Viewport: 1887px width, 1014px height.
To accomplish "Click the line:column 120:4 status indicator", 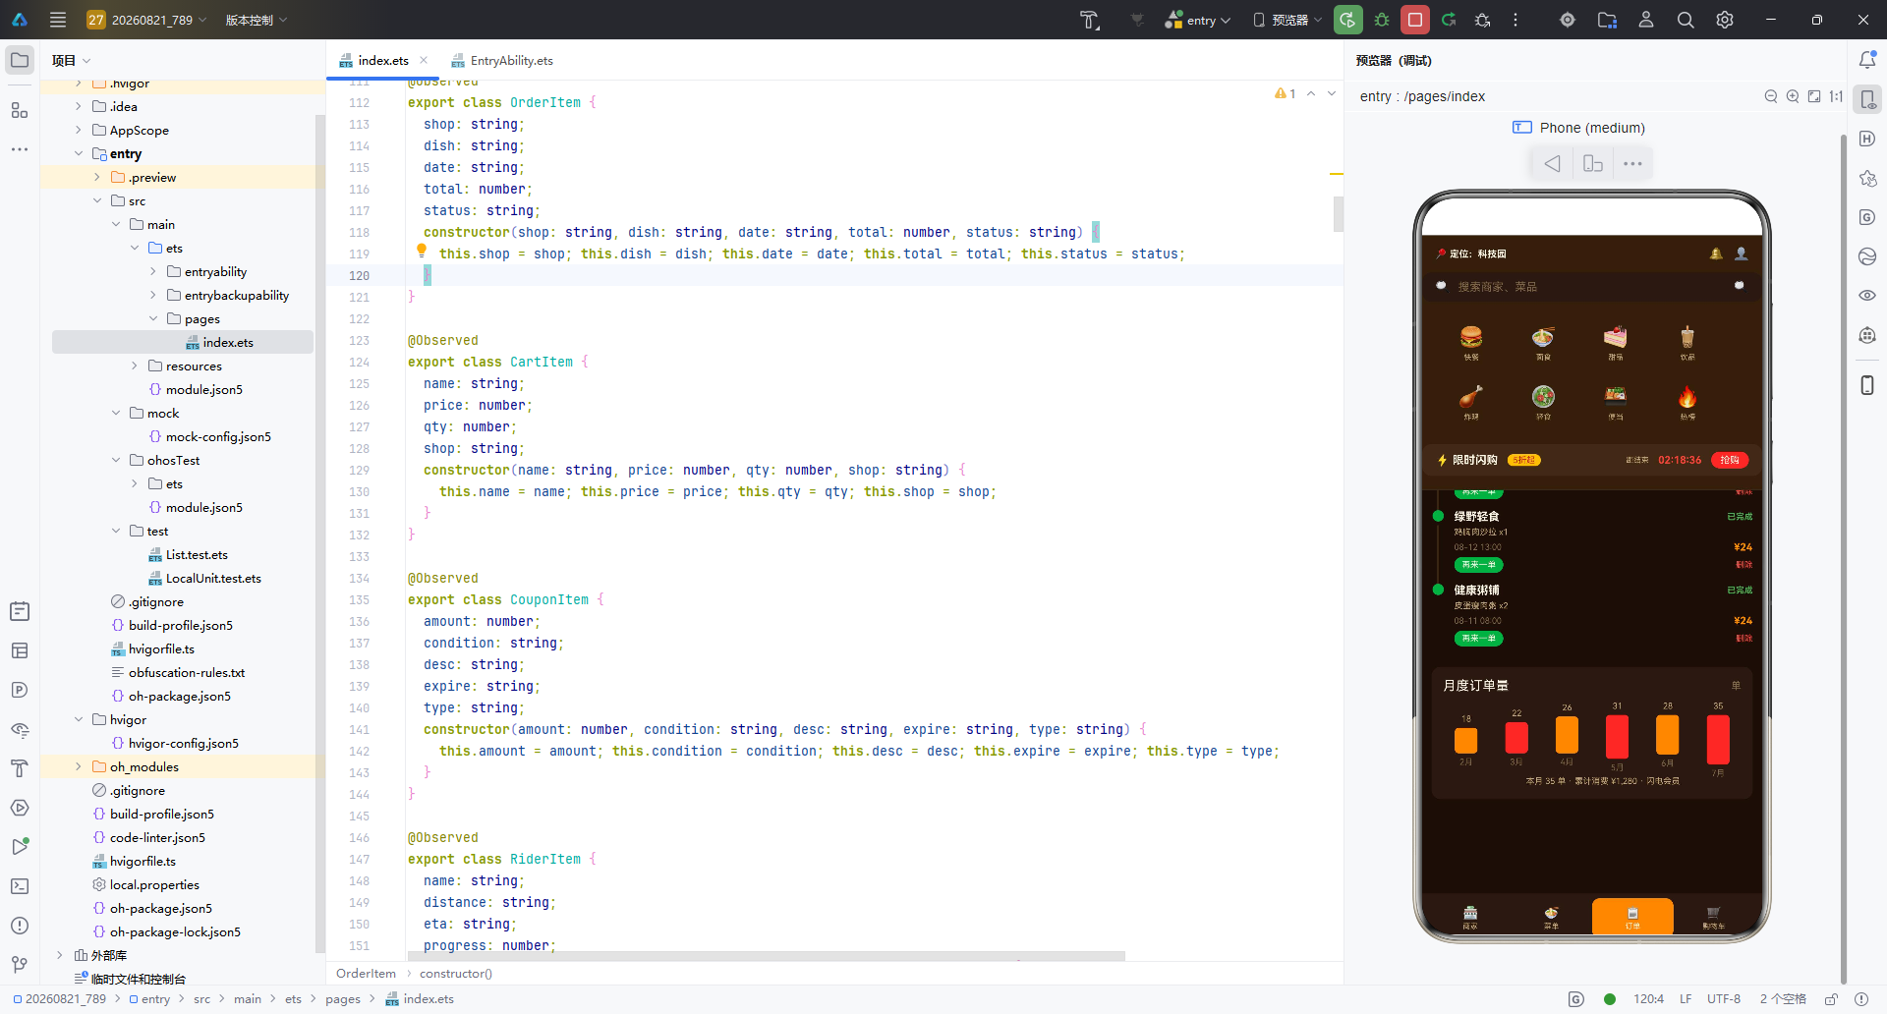I will (1648, 999).
